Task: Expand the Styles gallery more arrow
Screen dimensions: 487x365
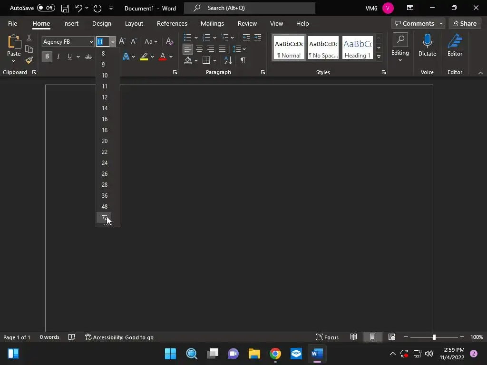Action: coord(379,57)
